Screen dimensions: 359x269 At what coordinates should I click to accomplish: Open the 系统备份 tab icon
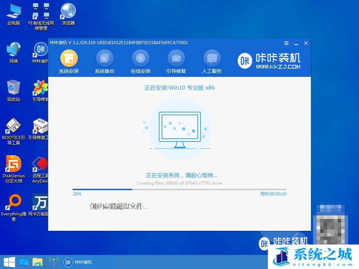click(x=104, y=58)
